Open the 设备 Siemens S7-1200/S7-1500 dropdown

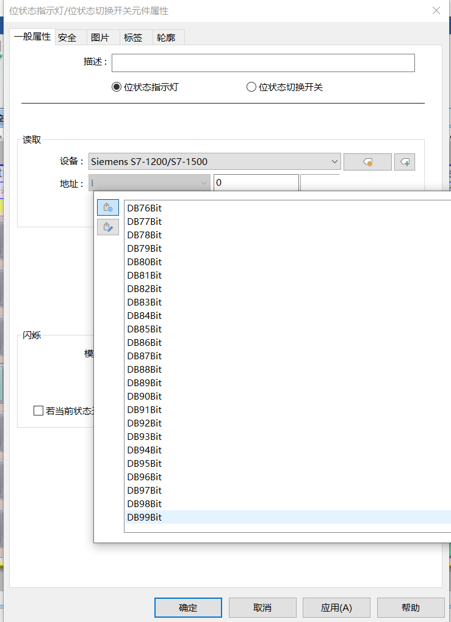pos(214,162)
